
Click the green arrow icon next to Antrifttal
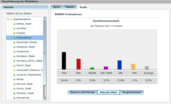[x=14, y=29]
